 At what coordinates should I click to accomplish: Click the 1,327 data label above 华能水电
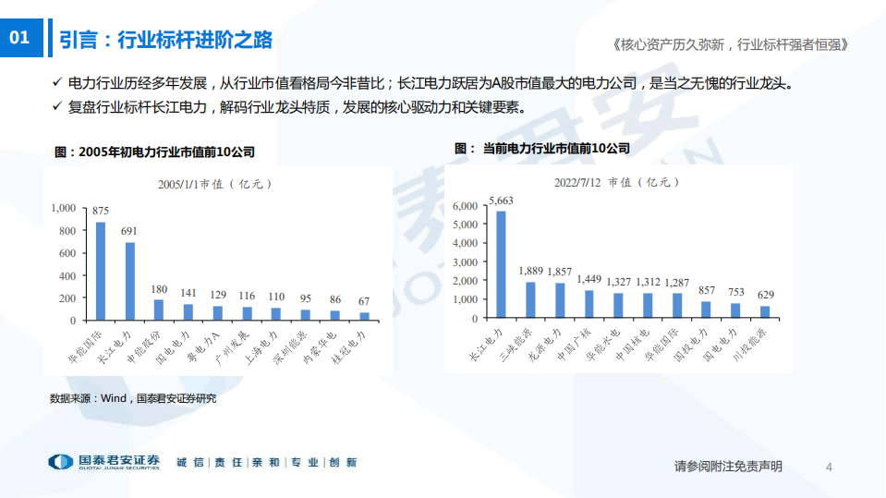(x=618, y=282)
